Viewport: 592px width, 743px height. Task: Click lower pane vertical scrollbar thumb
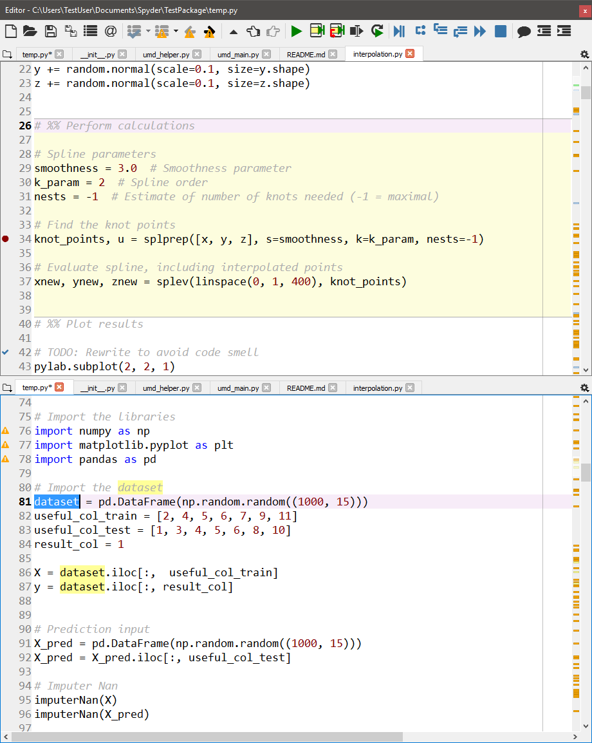point(586,473)
